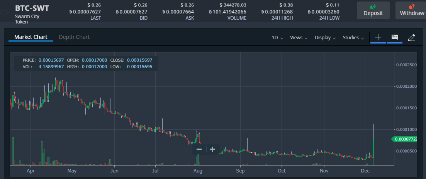
Task: Switch to the Depth Chart tab
Action: [74, 37]
